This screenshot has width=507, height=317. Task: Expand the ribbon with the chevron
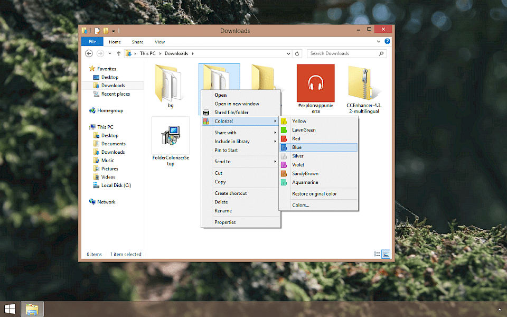pyautogui.click(x=379, y=41)
